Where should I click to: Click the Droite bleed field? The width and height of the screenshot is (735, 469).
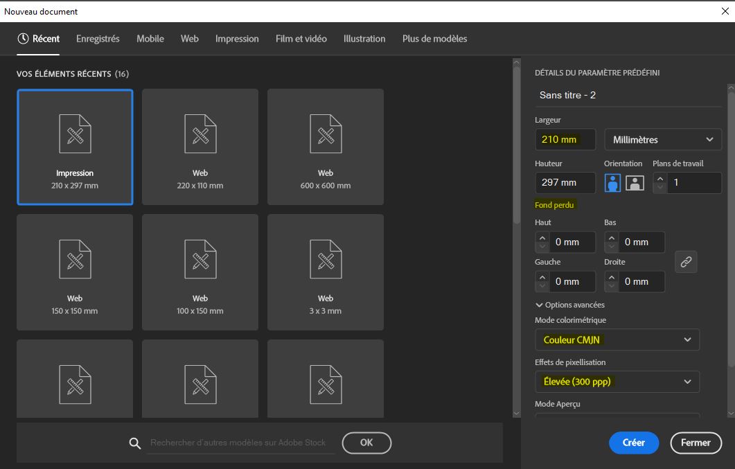tap(641, 281)
